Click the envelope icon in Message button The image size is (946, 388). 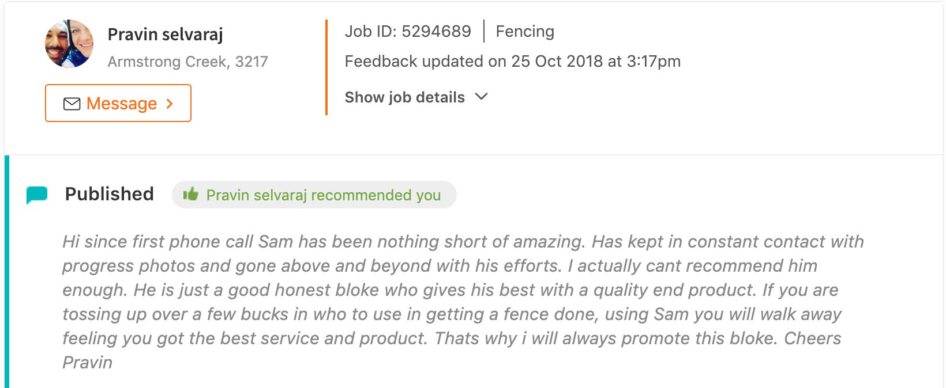(x=72, y=104)
